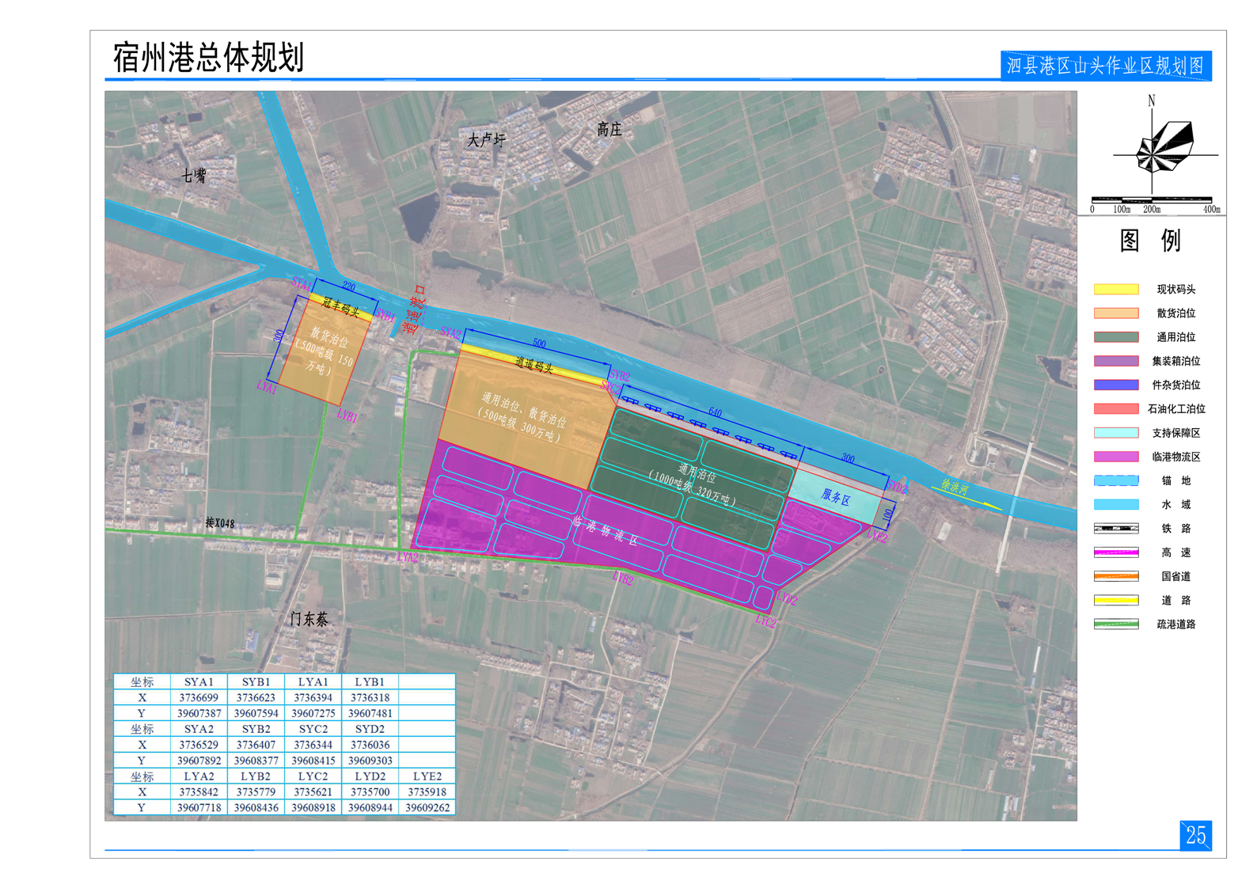The width and height of the screenshot is (1257, 888).
Task: Click the 宿州港总体规划 heading text
Action: point(208,58)
